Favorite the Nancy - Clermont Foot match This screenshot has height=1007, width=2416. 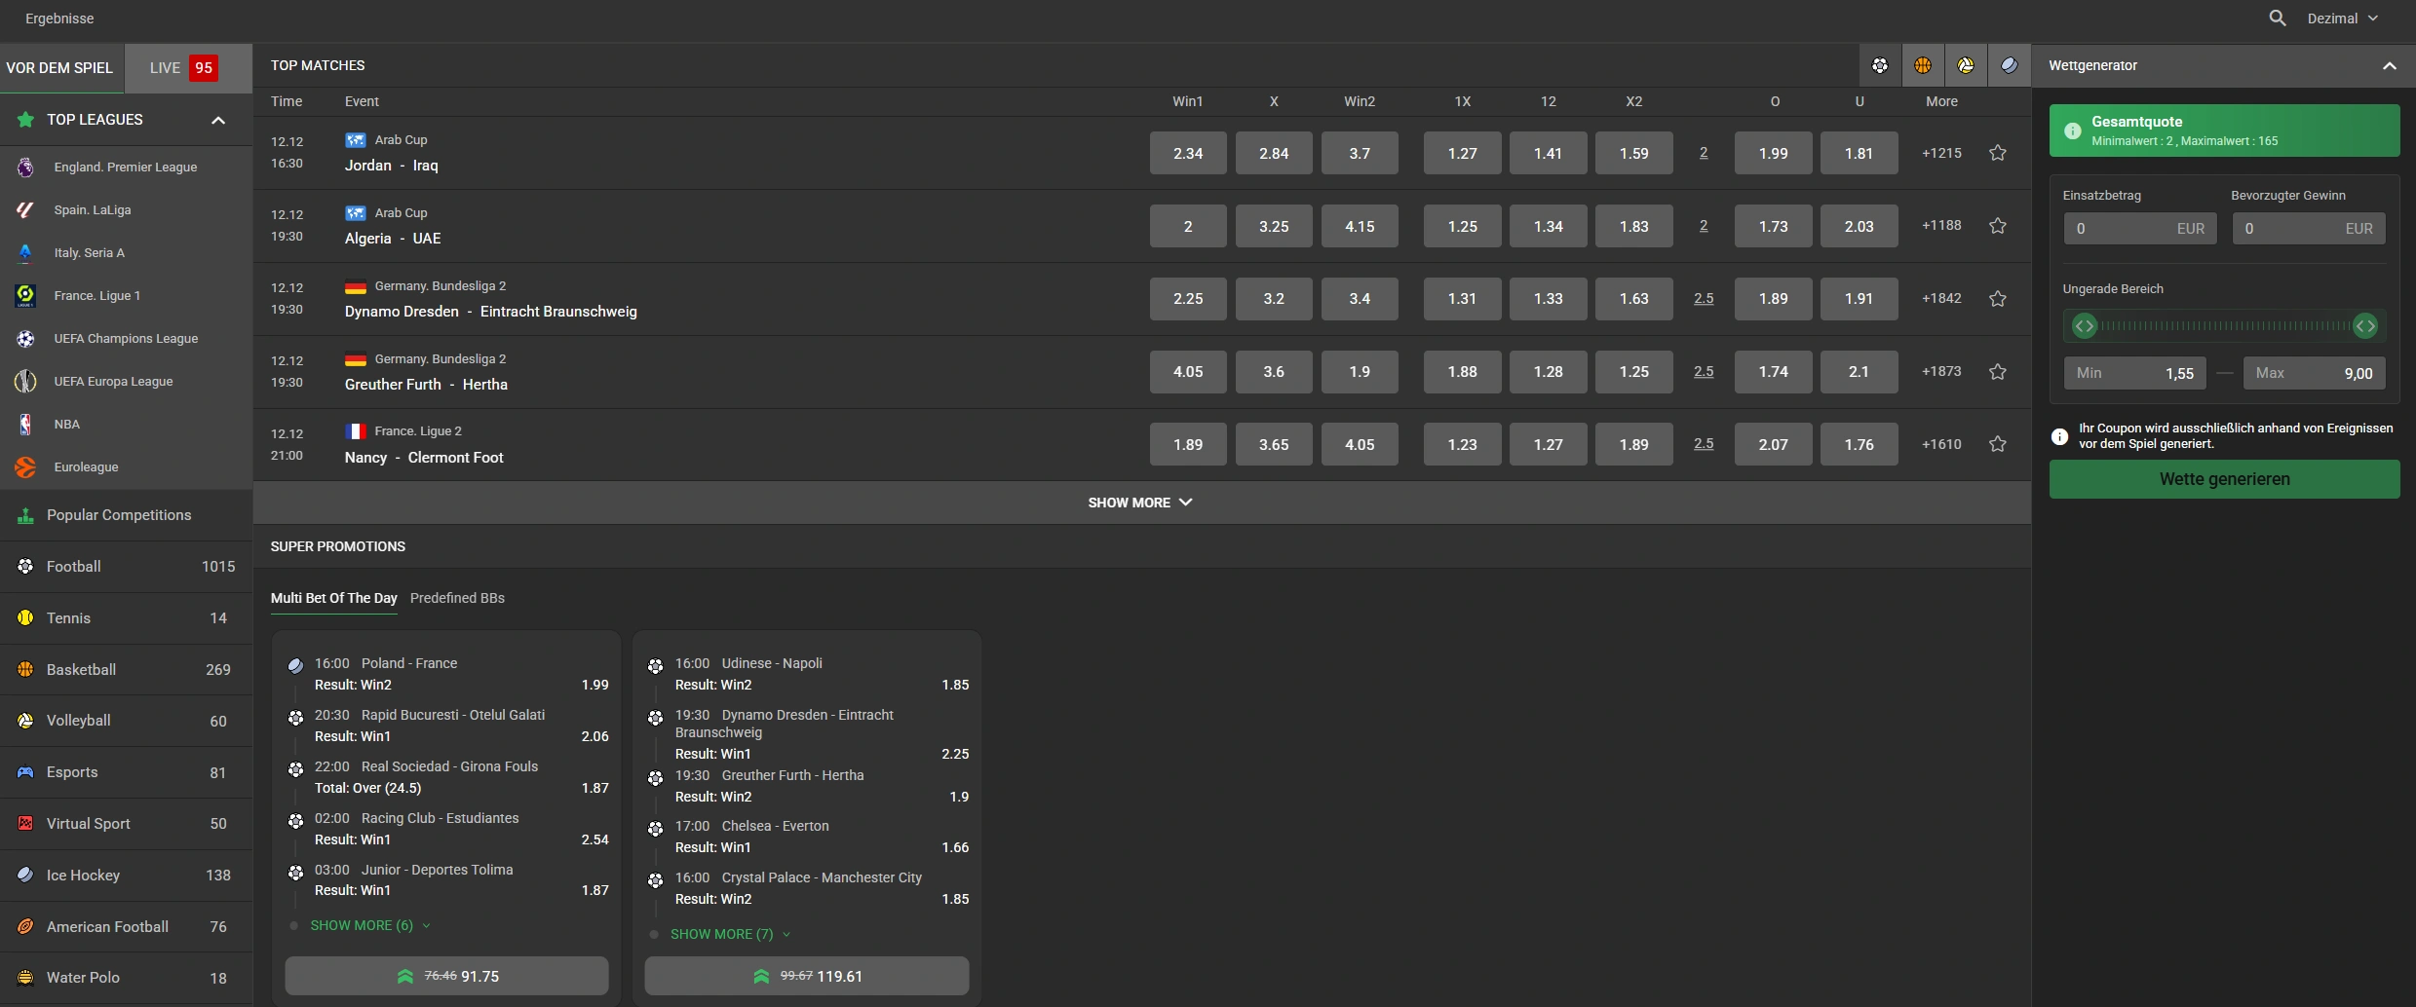[1998, 444]
